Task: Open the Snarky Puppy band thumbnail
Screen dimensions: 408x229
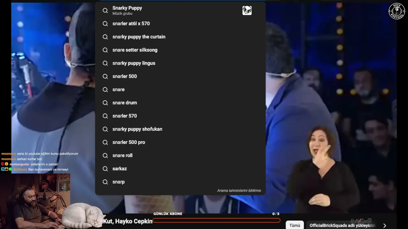Action: click(x=247, y=10)
